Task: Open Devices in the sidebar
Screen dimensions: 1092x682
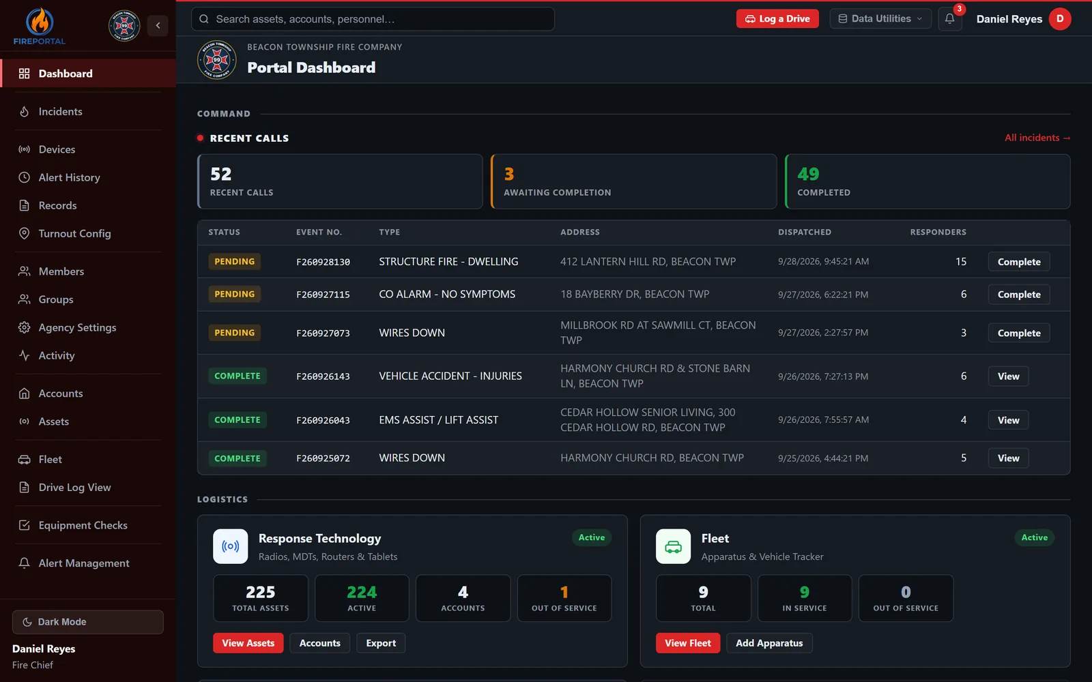Action: pyautogui.click(x=88, y=149)
